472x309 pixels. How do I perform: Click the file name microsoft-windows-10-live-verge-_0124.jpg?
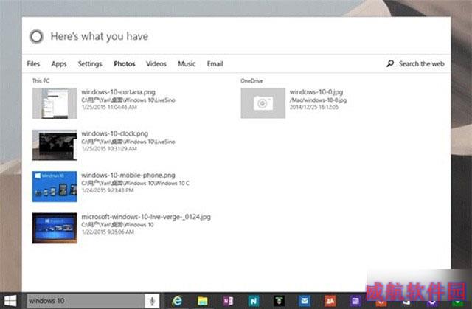pyautogui.click(x=146, y=217)
